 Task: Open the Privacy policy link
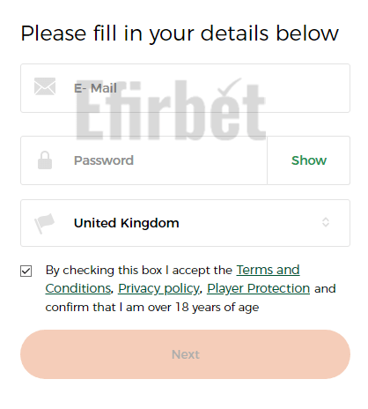[158, 288]
